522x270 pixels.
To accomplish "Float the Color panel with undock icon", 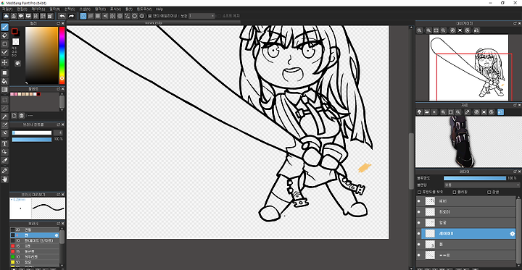I will click(58, 24).
